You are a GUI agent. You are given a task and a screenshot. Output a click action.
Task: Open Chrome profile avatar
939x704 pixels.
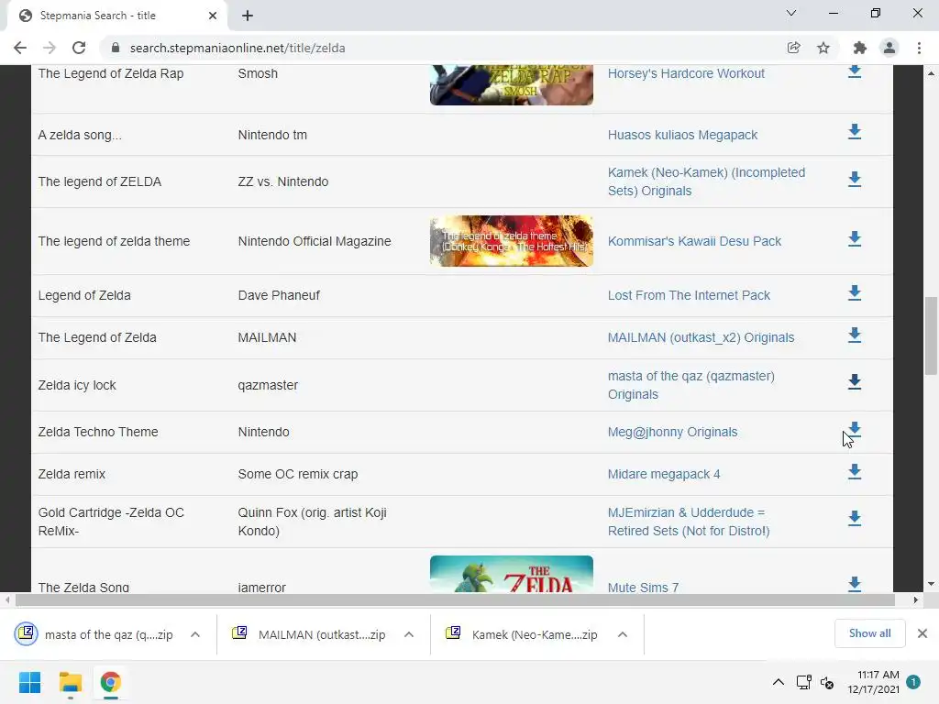[x=889, y=48]
